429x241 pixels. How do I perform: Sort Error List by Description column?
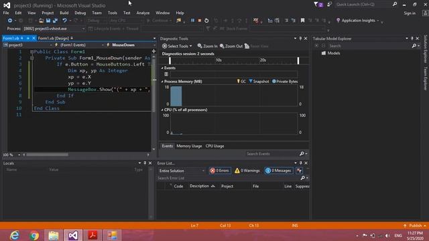[x=202, y=186]
